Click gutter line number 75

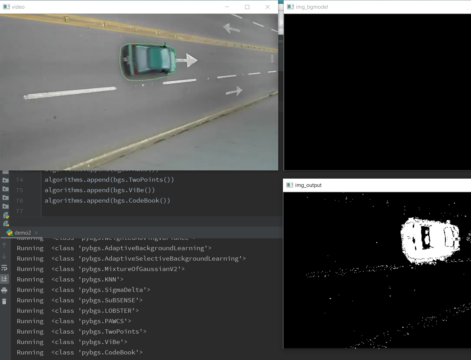[x=19, y=190]
